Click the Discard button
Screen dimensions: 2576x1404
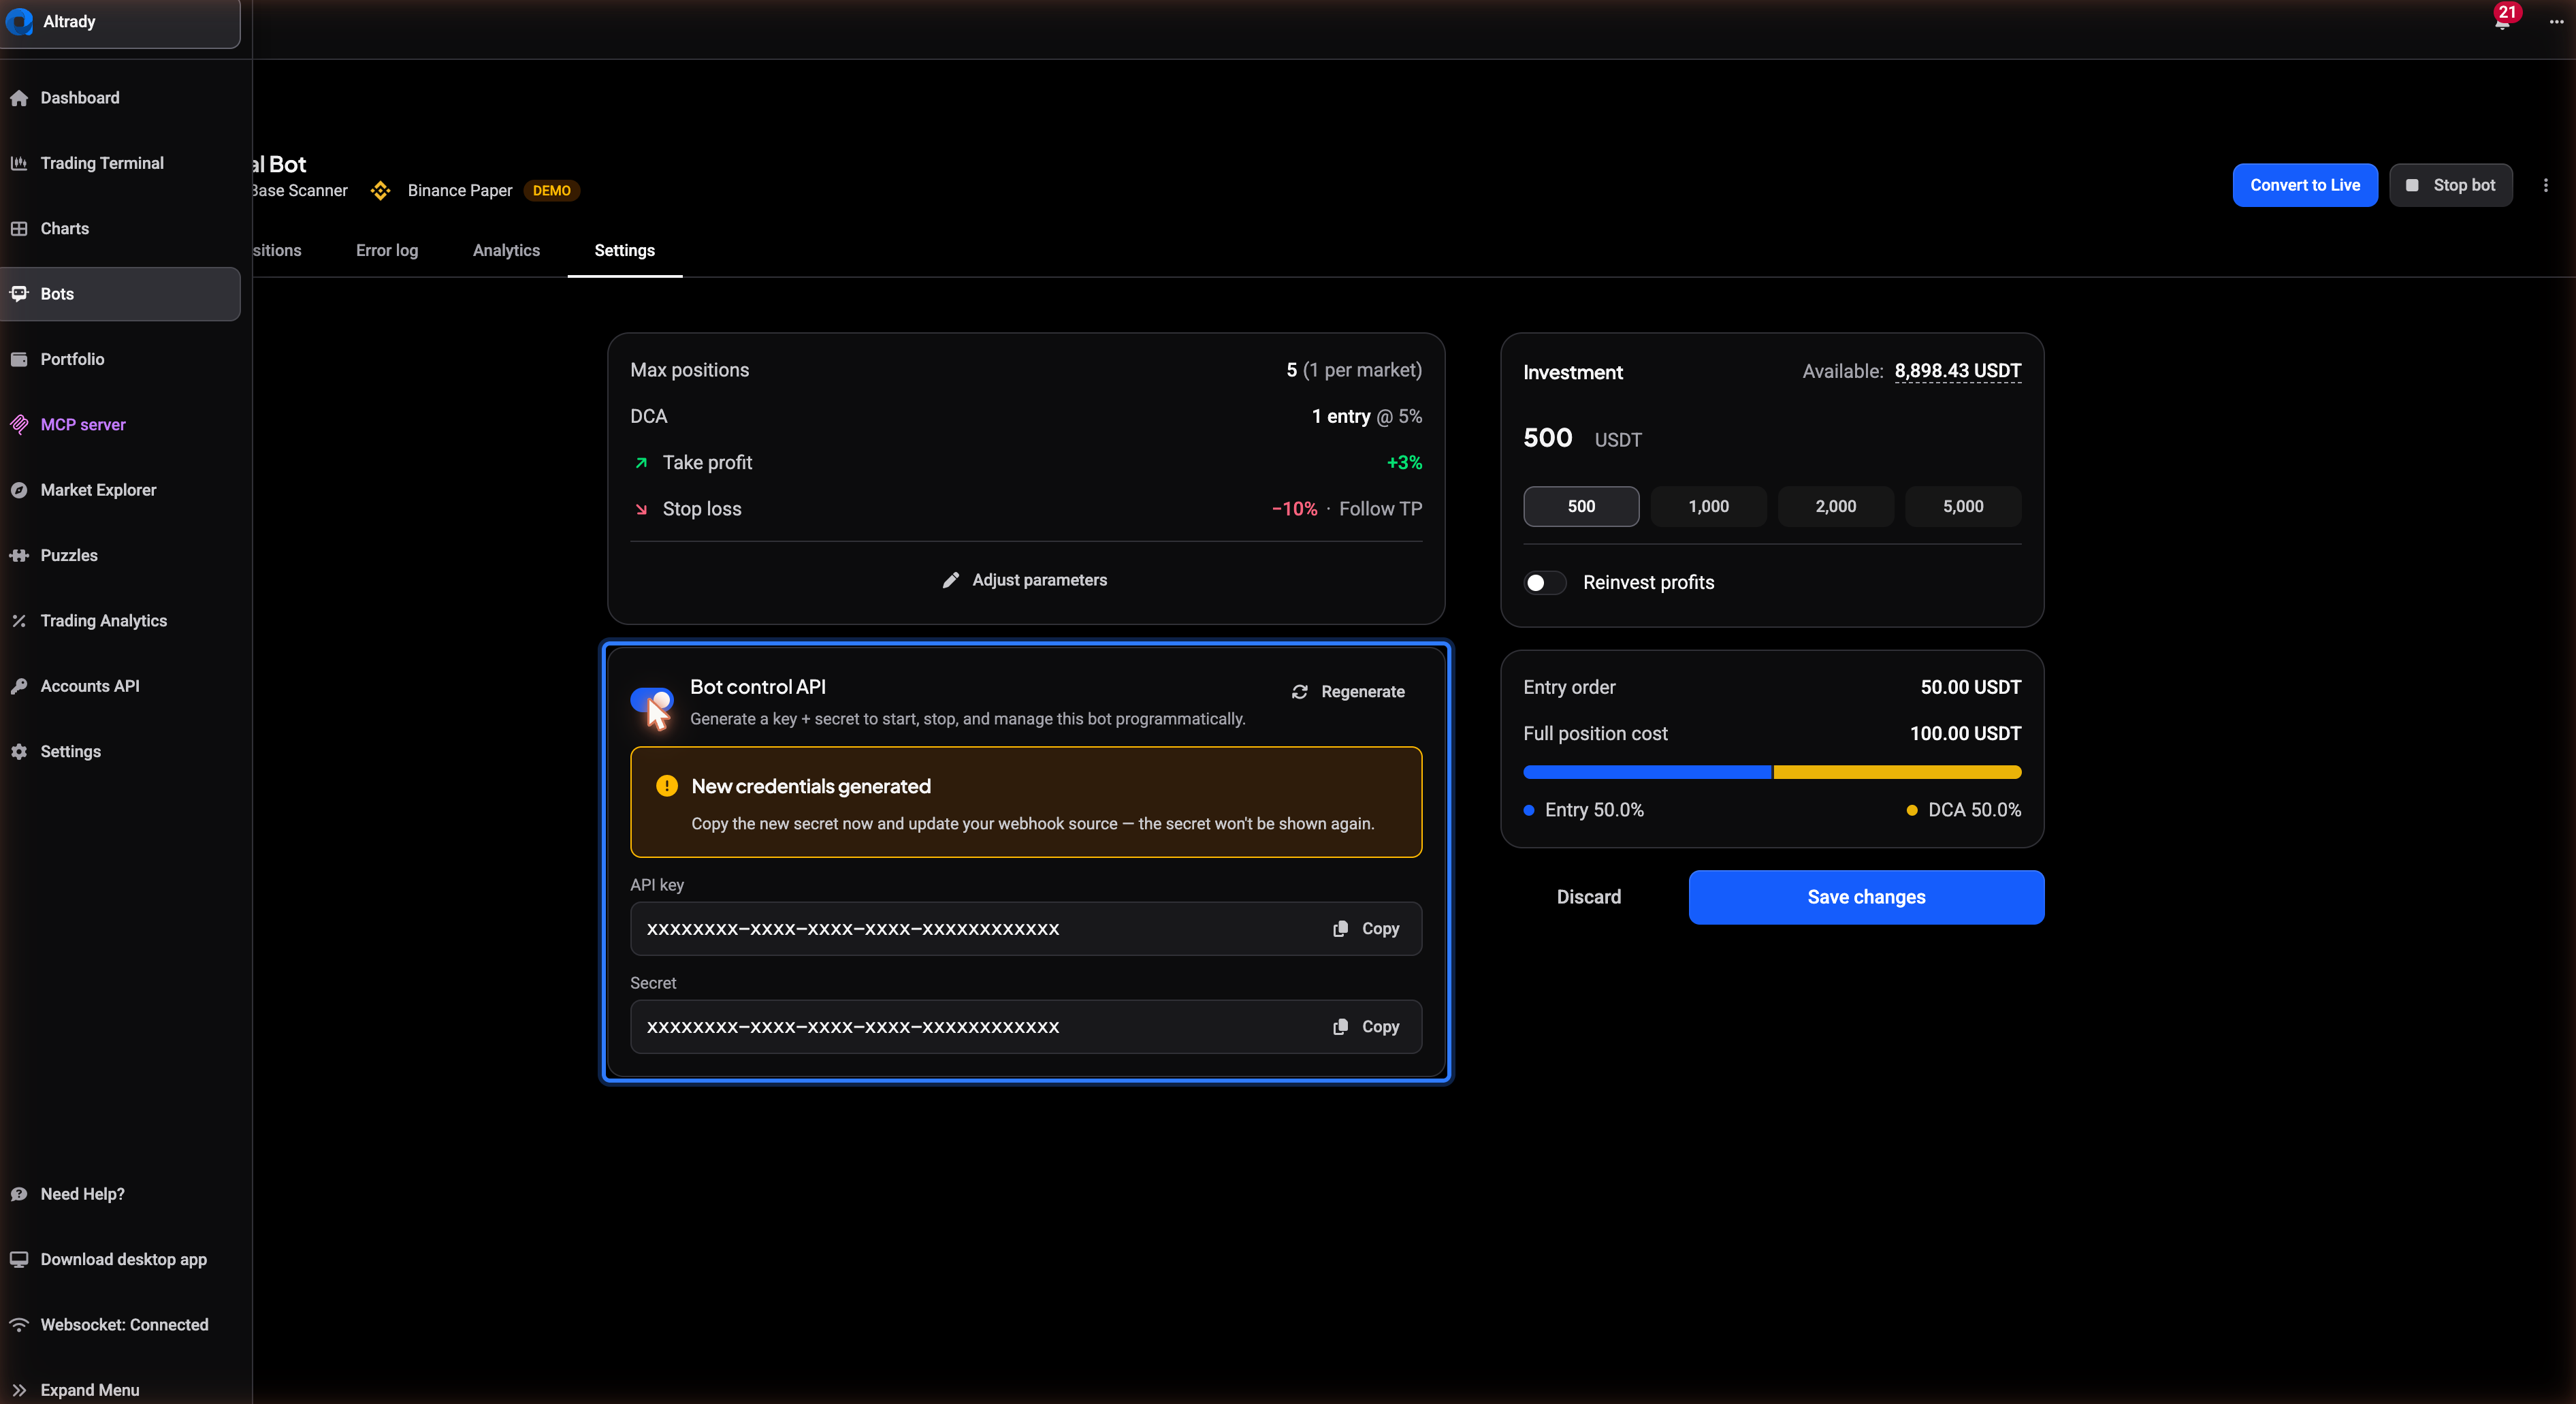coord(1589,897)
